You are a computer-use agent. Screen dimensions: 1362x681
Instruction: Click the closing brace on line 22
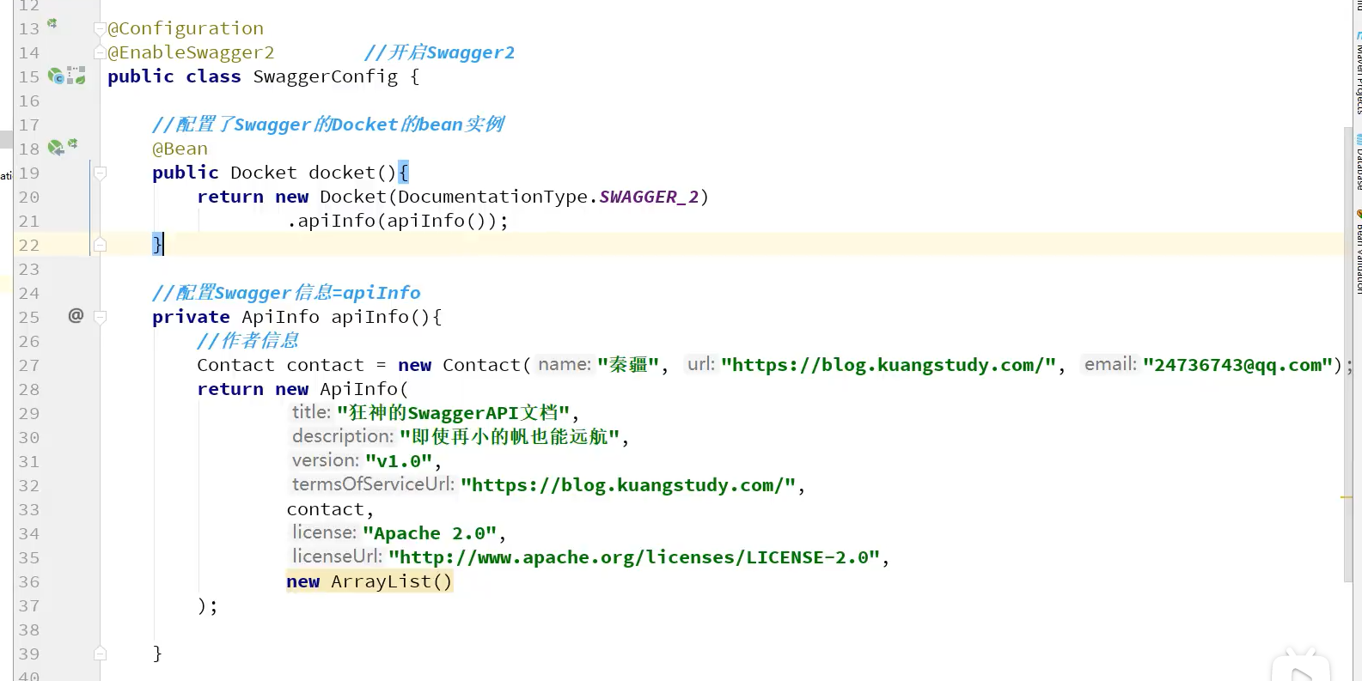[x=157, y=245]
